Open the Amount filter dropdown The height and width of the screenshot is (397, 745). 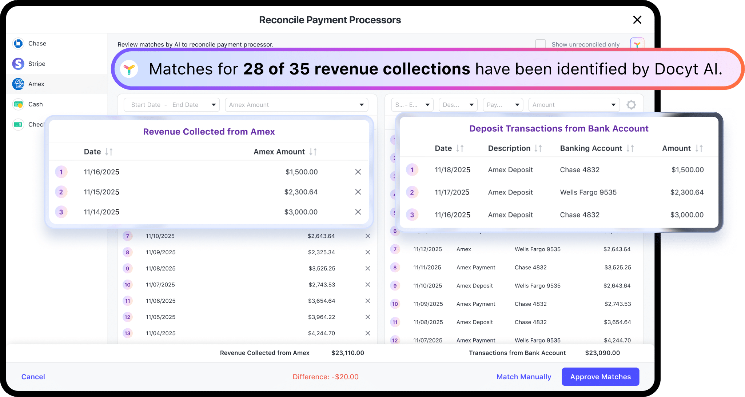point(574,105)
